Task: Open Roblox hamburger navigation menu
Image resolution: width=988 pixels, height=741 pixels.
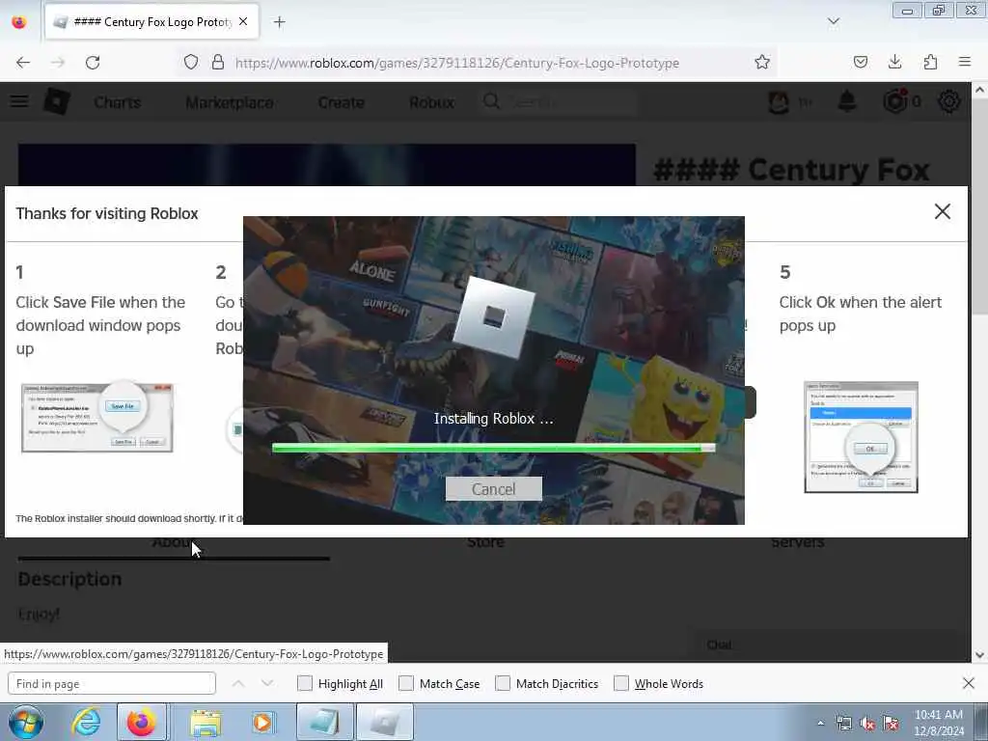Action: [x=19, y=101]
